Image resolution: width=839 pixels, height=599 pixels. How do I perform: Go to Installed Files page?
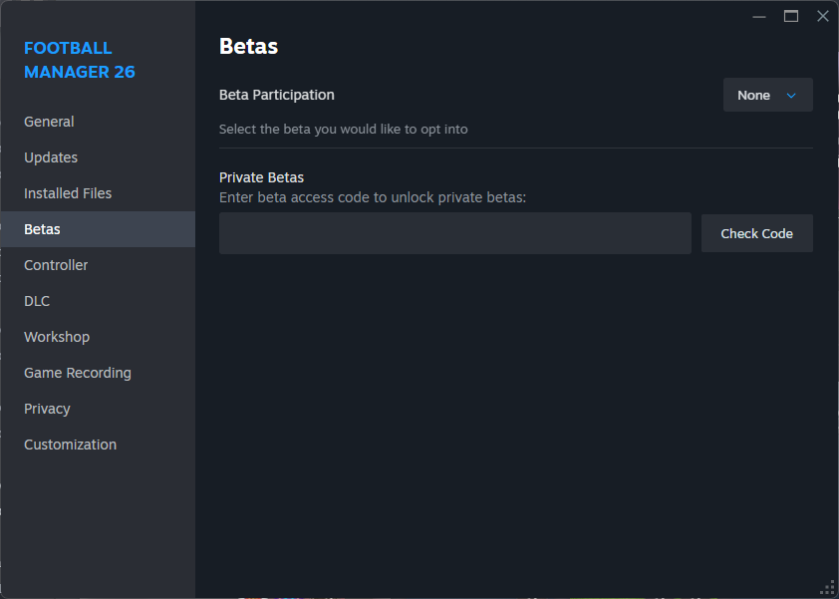(68, 193)
